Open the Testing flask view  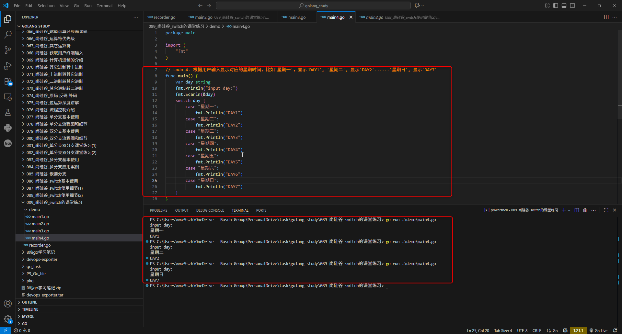[x=8, y=112]
